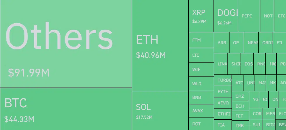The image size is (286, 130).
Task: Click the PYTH tile
Action: coord(223,91)
